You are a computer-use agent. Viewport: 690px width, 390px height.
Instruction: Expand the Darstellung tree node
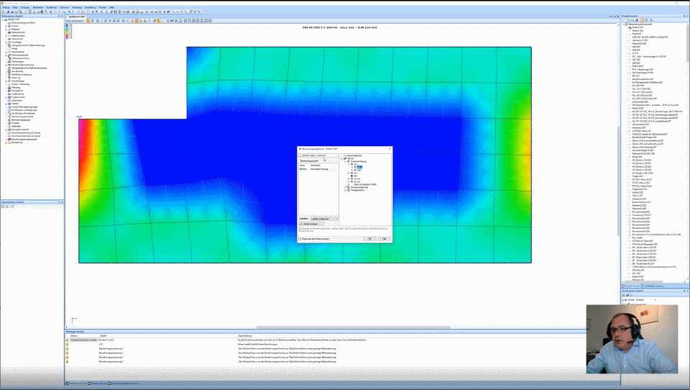pyautogui.click(x=6, y=142)
